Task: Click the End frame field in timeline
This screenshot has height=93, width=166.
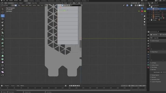Action: click(x=142, y=86)
